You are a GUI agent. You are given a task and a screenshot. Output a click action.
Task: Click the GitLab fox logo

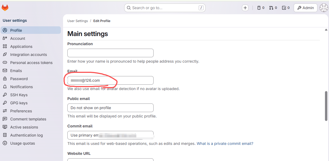[x=5, y=8]
